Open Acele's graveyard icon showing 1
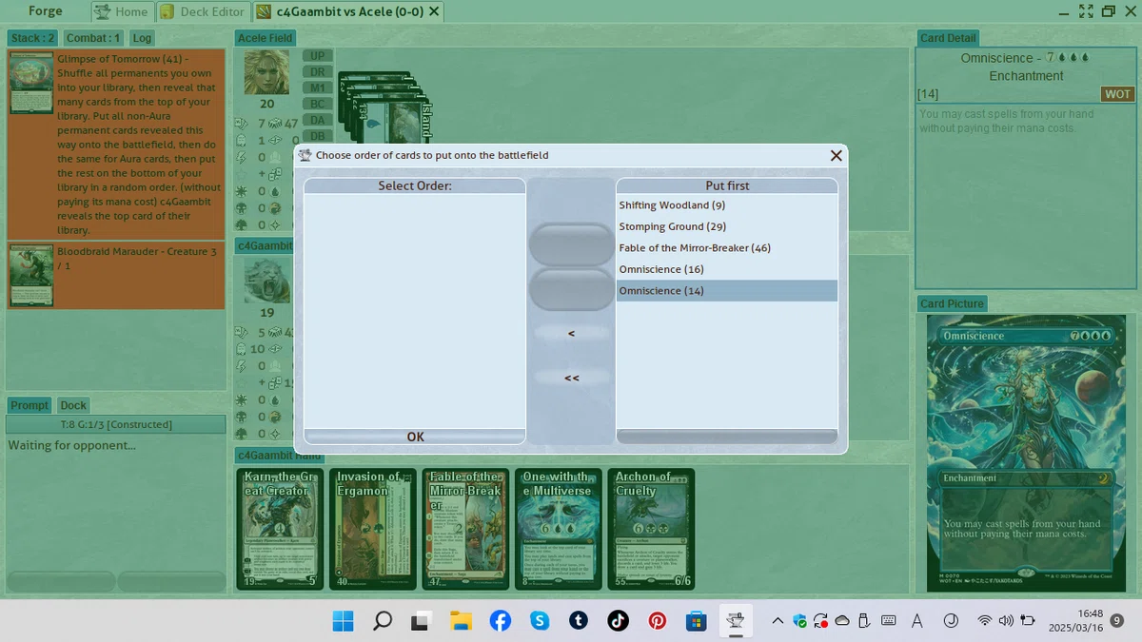 point(242,140)
